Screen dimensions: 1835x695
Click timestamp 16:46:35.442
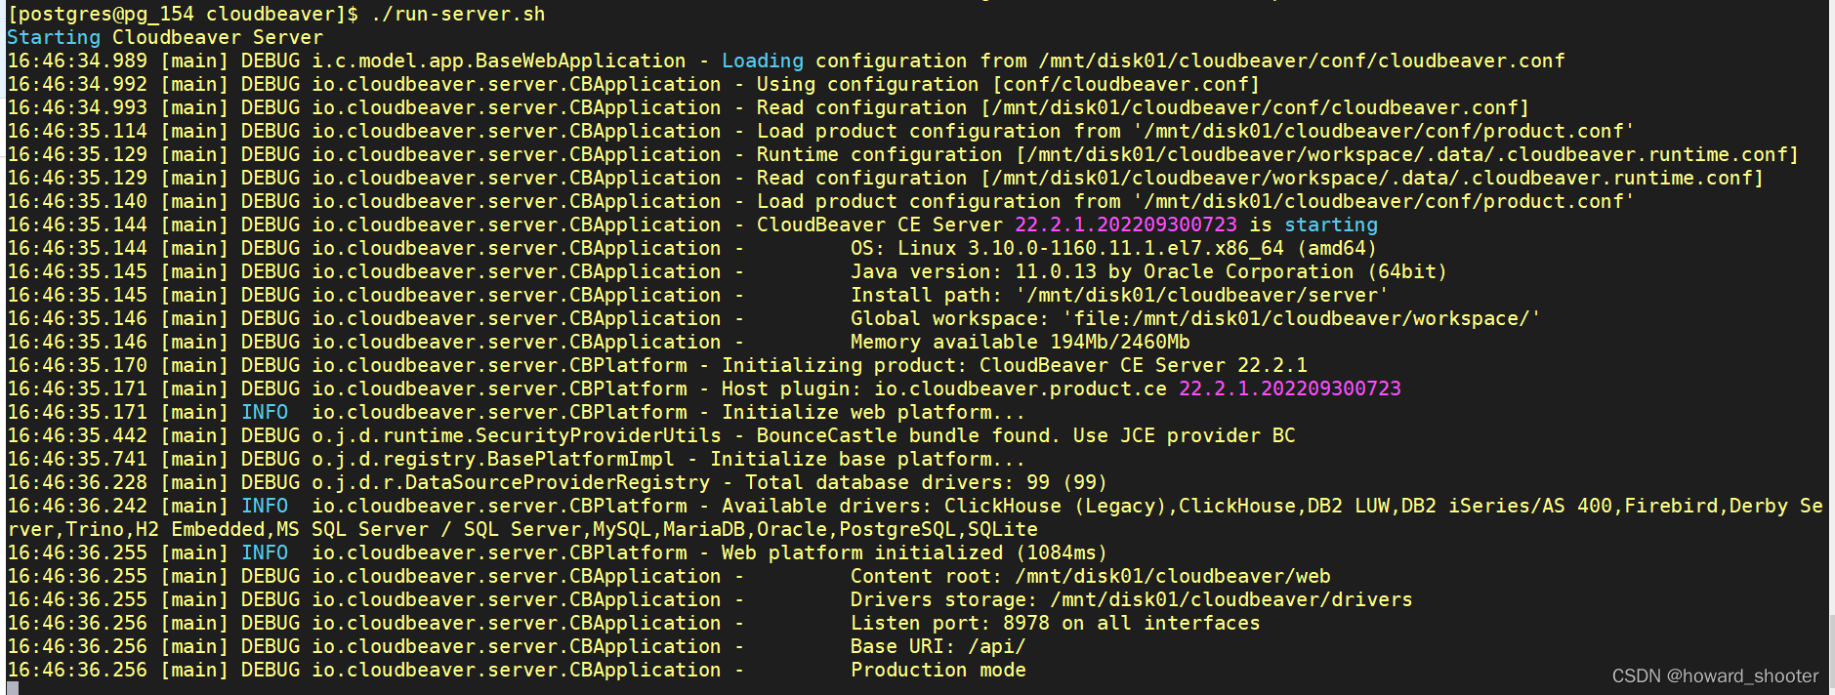tap(77, 436)
